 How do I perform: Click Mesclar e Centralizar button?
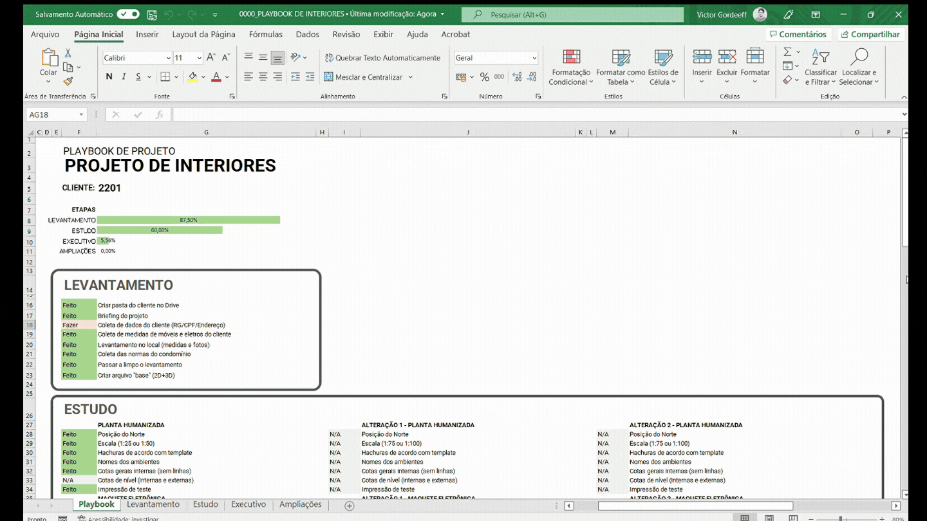coord(363,77)
